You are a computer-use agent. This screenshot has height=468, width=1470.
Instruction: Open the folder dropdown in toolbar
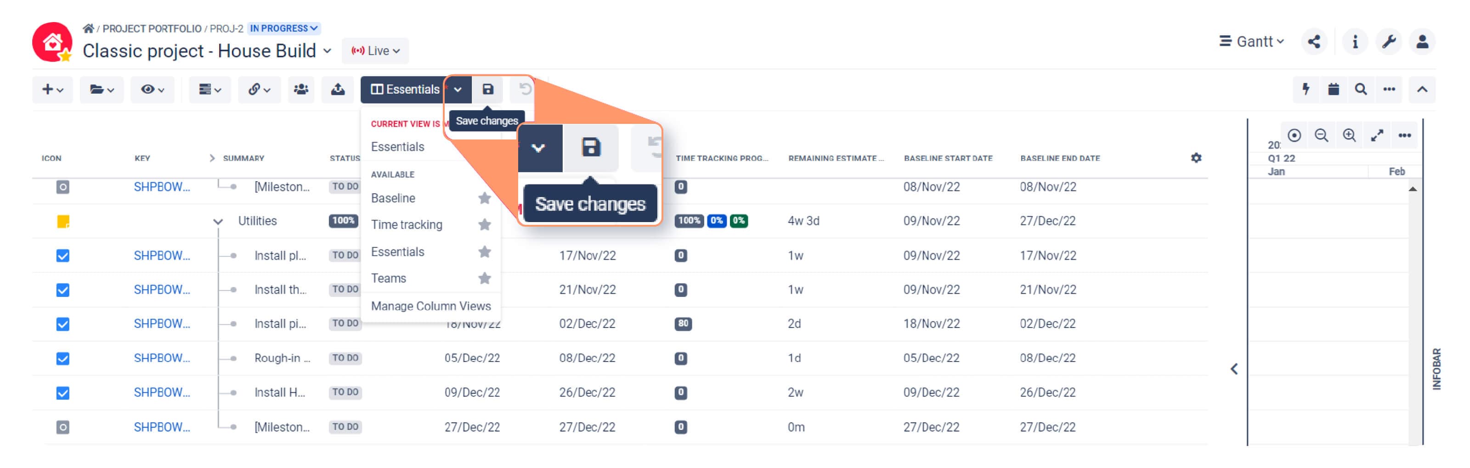click(102, 89)
